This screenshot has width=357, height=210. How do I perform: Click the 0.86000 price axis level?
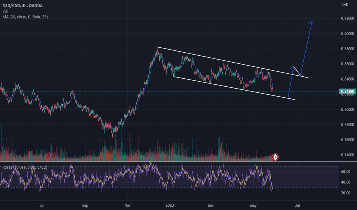[x=347, y=64]
